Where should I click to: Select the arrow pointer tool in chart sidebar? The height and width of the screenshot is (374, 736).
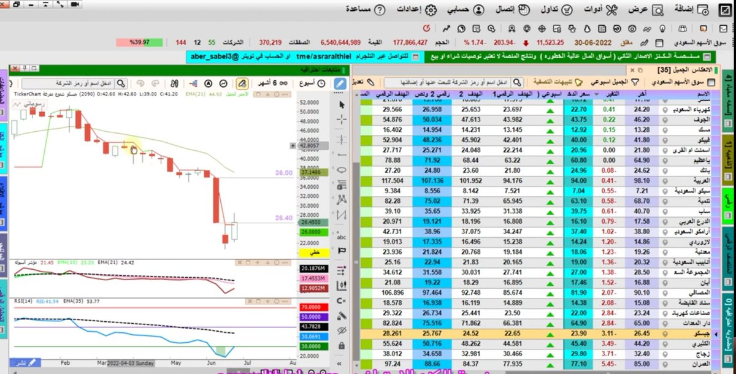pyautogui.click(x=342, y=104)
